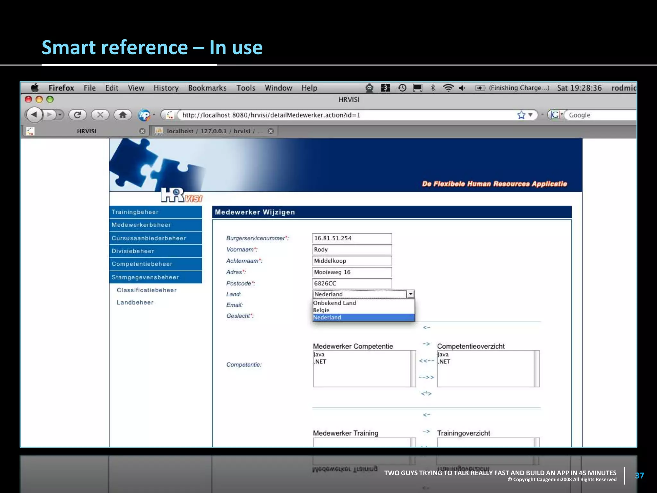Choose Onbekend Land option

point(335,303)
